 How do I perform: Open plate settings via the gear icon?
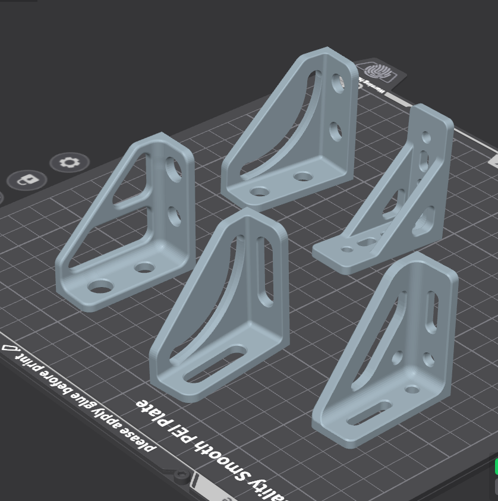click(x=70, y=163)
